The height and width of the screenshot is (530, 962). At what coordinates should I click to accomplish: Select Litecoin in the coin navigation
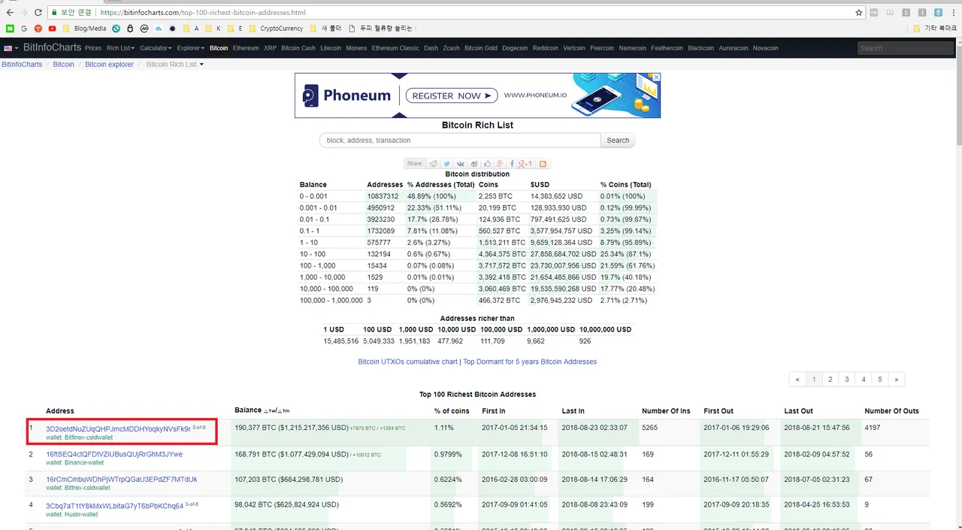coord(331,48)
